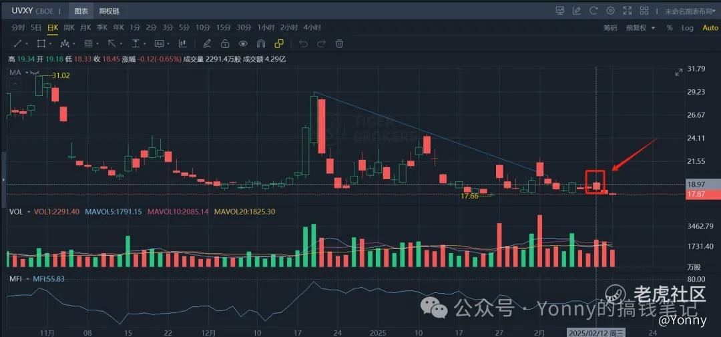Open chart settings gear

pos(611,11)
